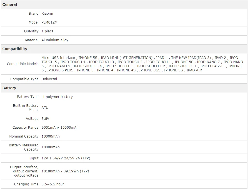248x189 pixels.
Task: Click the Aluminium alloy value
Action: click(55, 40)
